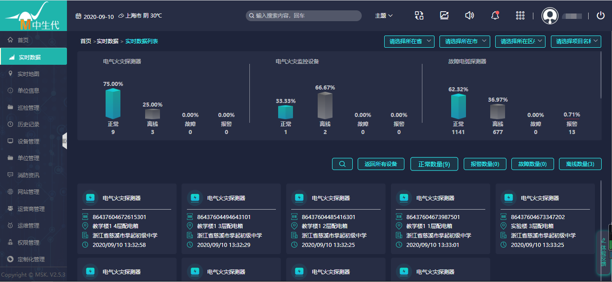Select 设备管理 in the sidebar menu
The width and height of the screenshot is (612, 282).
pyautogui.click(x=28, y=141)
